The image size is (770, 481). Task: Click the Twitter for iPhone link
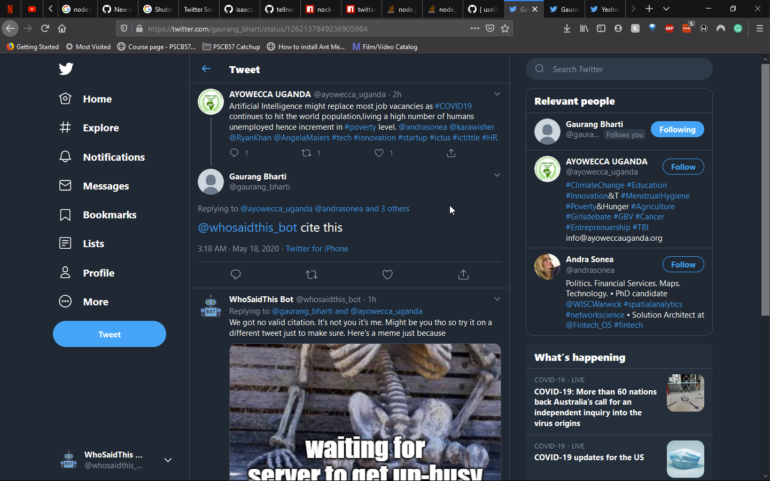pos(317,249)
